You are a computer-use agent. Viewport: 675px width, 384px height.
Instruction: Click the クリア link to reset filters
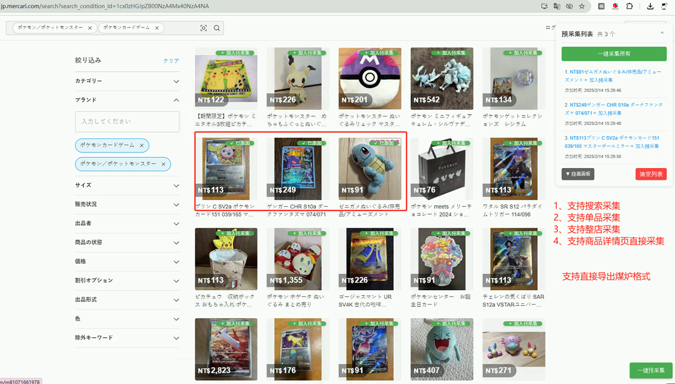[171, 61]
